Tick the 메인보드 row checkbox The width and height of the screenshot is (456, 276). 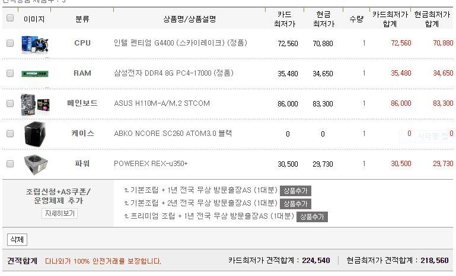pos(10,103)
